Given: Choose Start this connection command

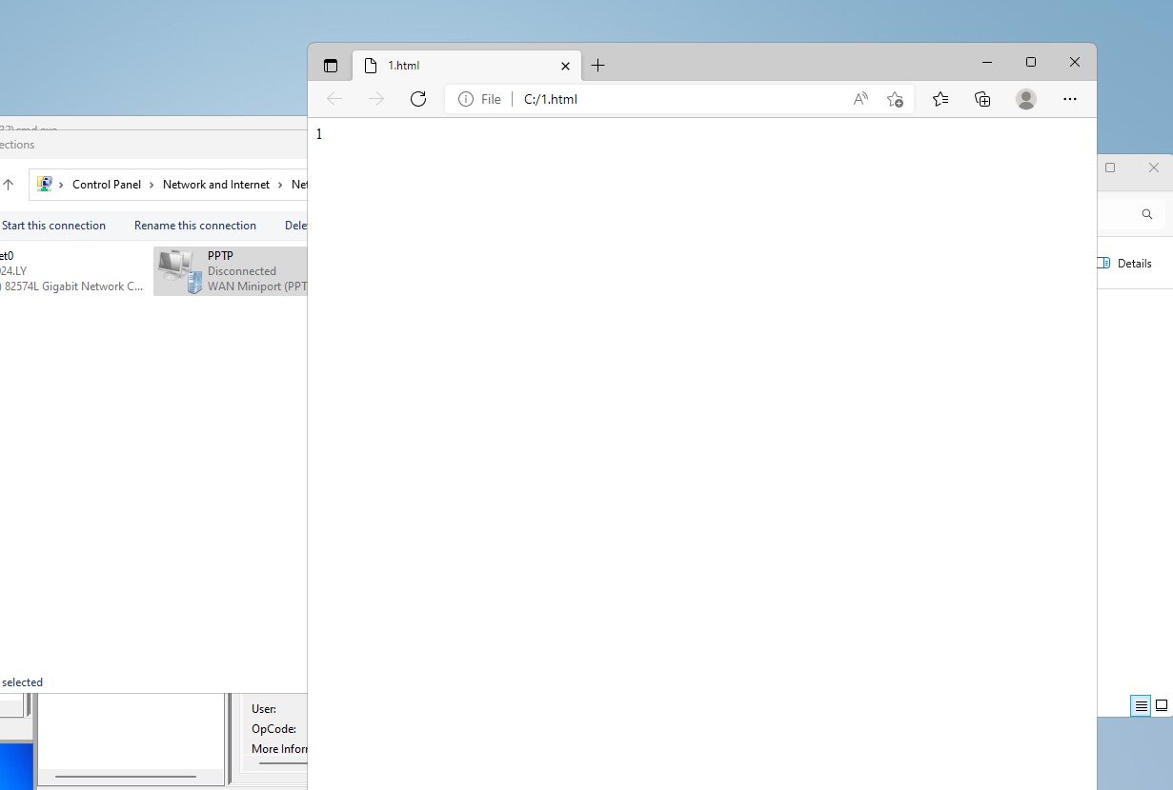Looking at the screenshot, I should pos(53,226).
